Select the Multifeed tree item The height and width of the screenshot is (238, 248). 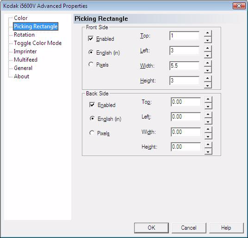tap(26, 60)
